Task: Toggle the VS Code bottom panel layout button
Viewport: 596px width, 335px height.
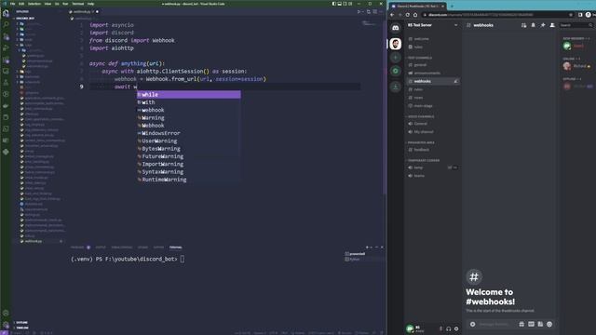Action: point(339,4)
